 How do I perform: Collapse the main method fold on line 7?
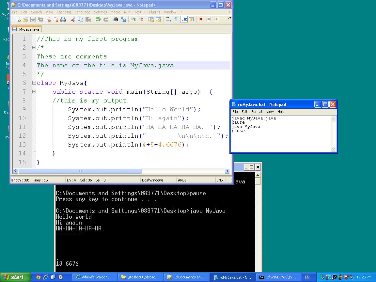click(x=34, y=92)
